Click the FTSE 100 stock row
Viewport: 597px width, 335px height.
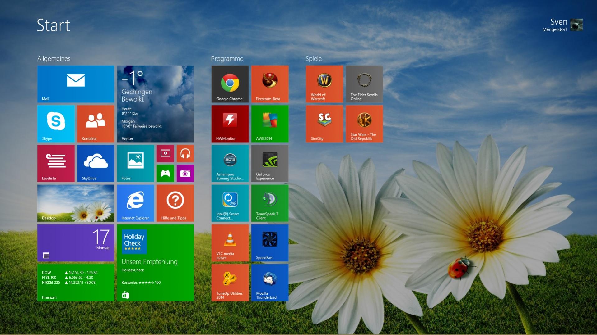coord(68,278)
